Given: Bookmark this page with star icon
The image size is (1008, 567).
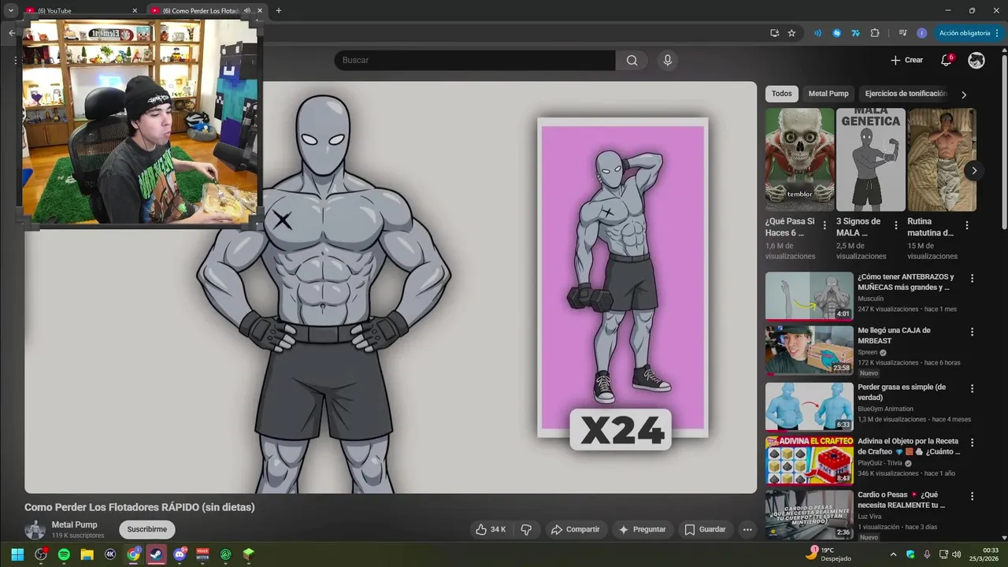Looking at the screenshot, I should pos(791,33).
